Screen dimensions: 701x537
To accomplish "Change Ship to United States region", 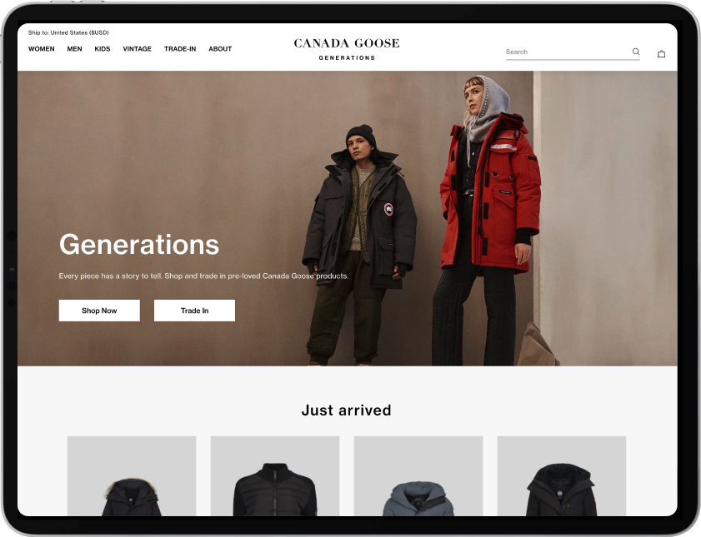I will pyautogui.click(x=68, y=32).
